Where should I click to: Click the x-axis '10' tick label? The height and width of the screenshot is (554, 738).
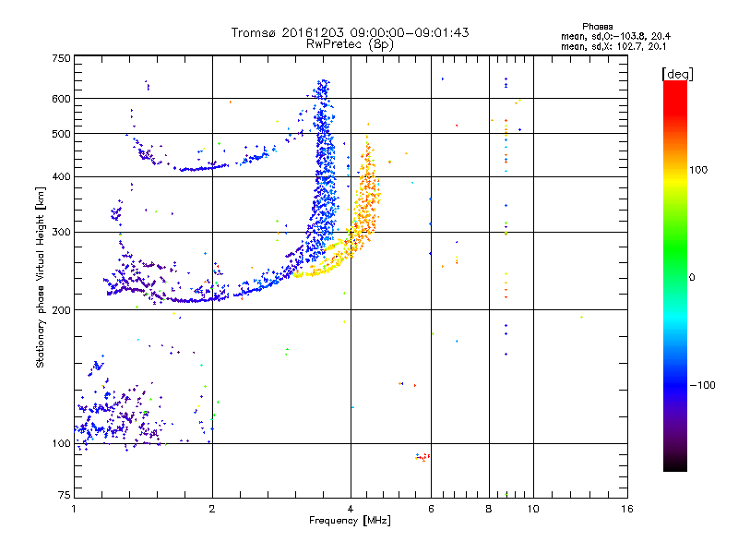point(533,509)
